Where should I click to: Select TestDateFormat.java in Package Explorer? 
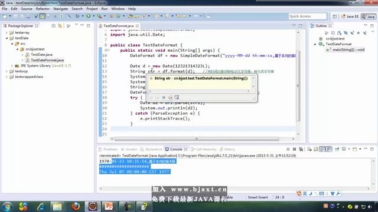[x=47, y=60]
